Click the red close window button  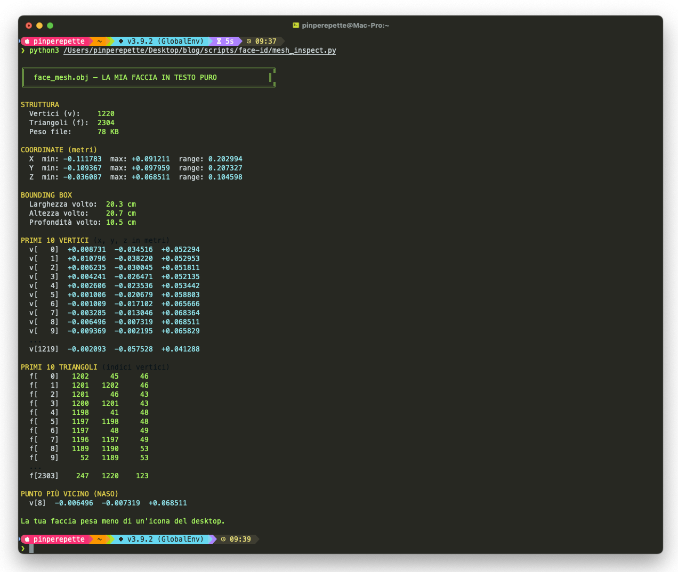[29, 26]
